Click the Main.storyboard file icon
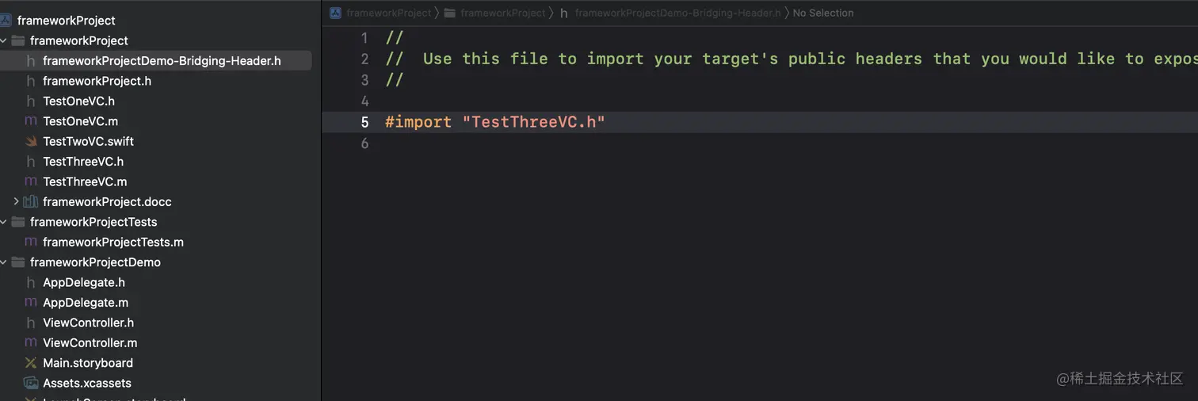Screen dimensions: 1198x401 point(31,363)
